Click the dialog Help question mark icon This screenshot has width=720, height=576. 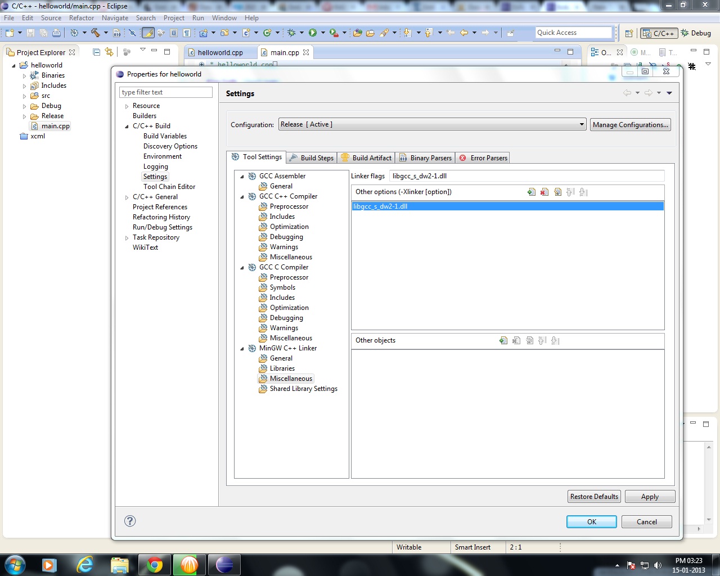130,521
